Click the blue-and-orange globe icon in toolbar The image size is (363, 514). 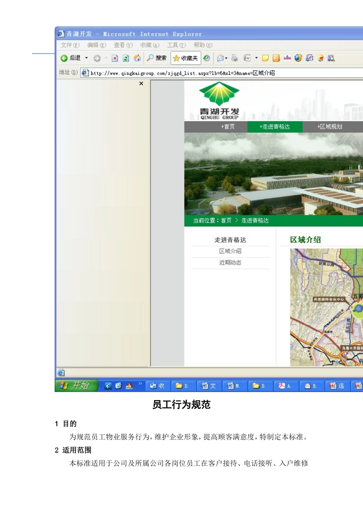pyautogui.click(x=298, y=58)
